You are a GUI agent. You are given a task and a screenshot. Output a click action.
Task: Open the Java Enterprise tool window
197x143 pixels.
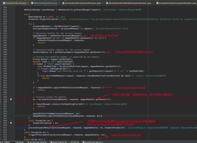pyautogui.click(x=58, y=142)
